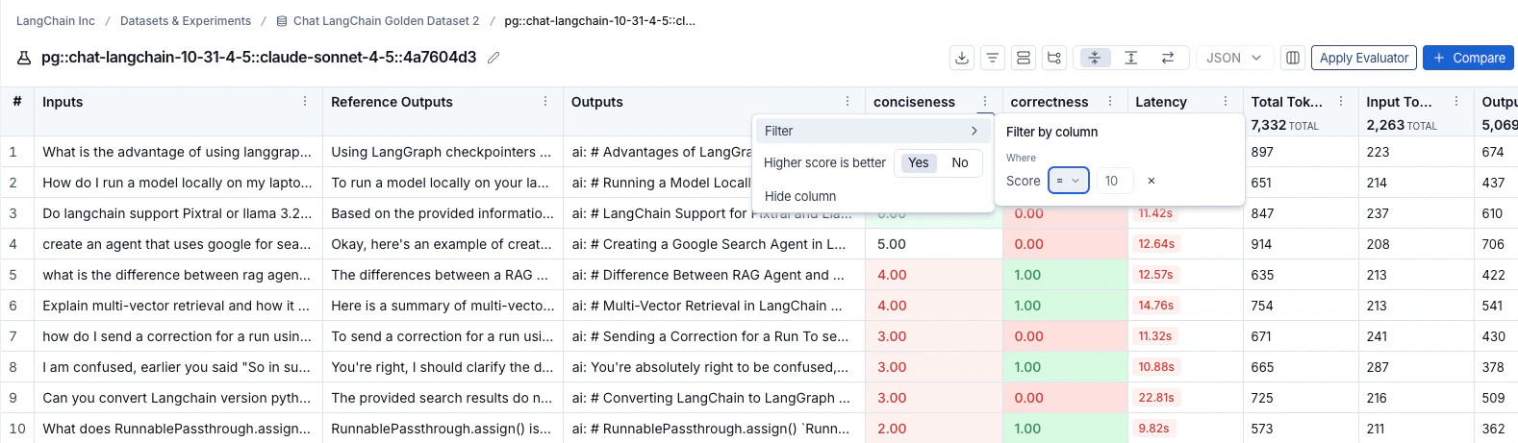Click the 9.82s latency badge
This screenshot has height=443, width=1518.
tap(1153, 429)
